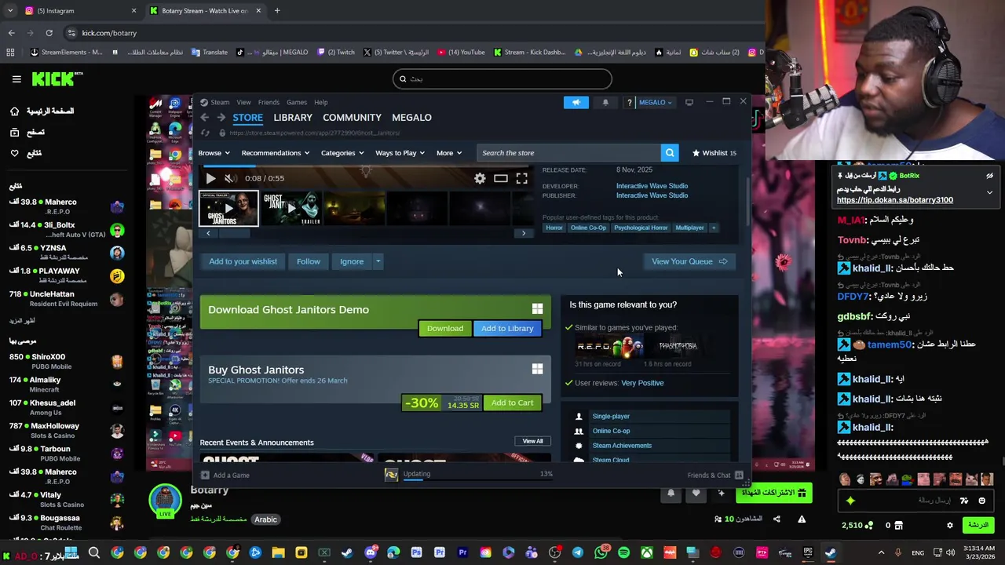Switch to the COMMUNITY tab in Steam
Image resolution: width=1005 pixels, height=565 pixels.
pyautogui.click(x=352, y=118)
